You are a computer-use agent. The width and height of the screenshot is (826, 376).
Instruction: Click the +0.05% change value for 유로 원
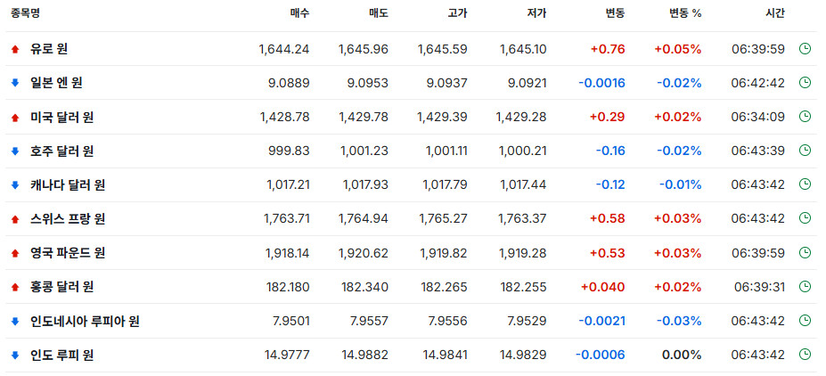(x=678, y=50)
